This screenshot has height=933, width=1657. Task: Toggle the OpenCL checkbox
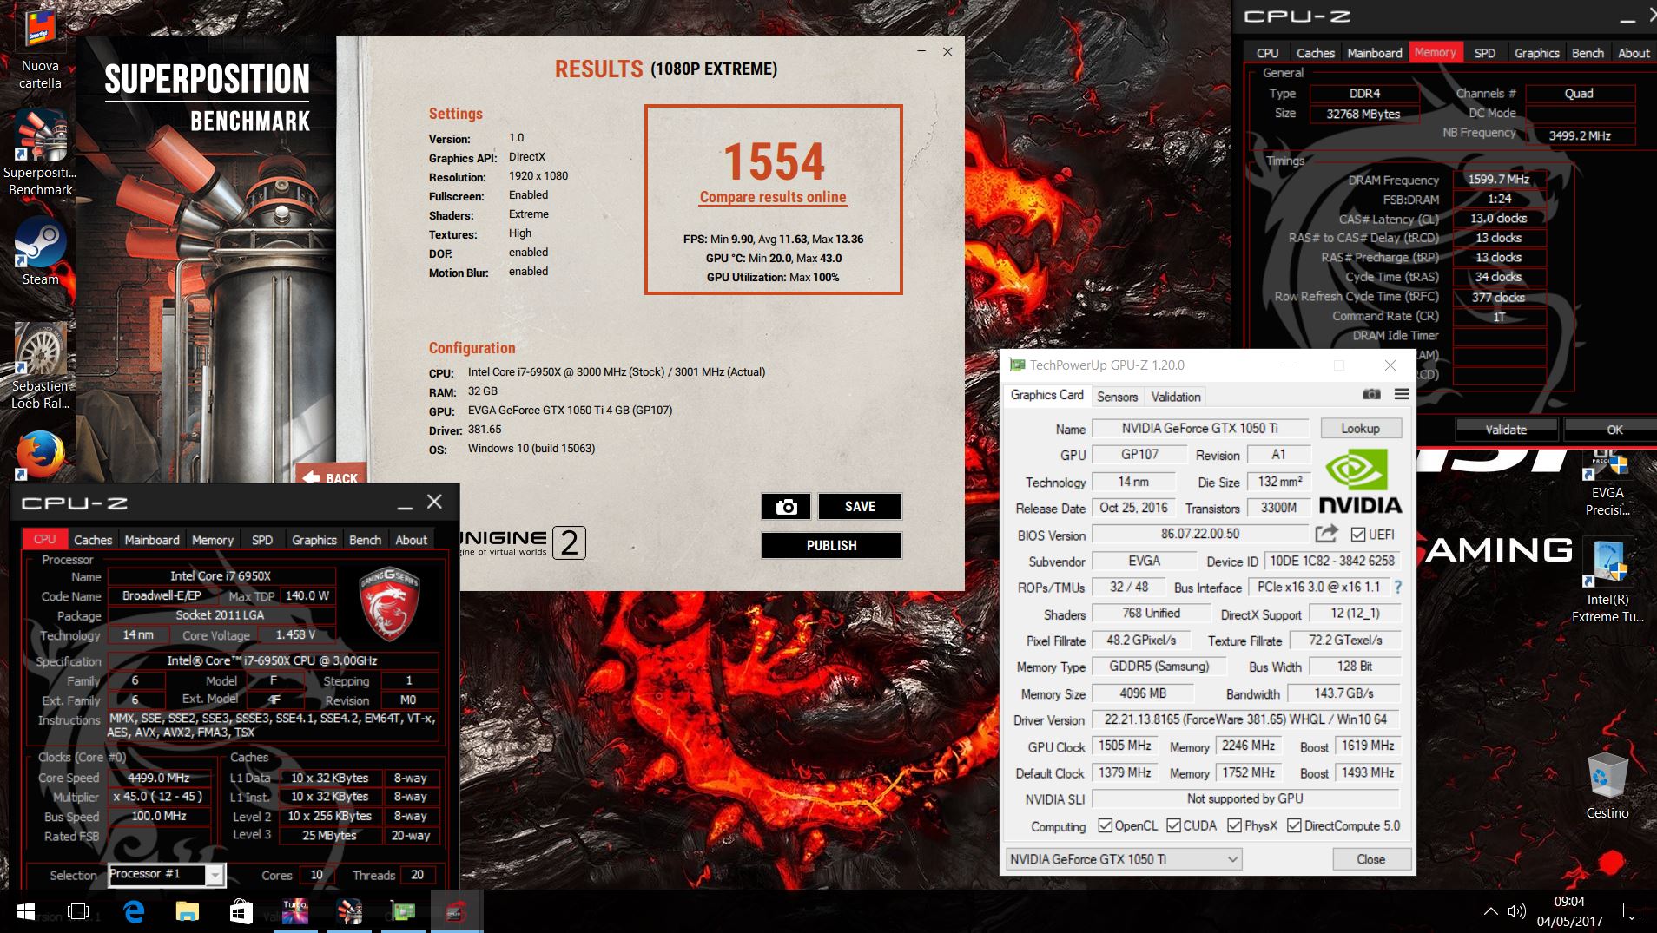click(1106, 825)
